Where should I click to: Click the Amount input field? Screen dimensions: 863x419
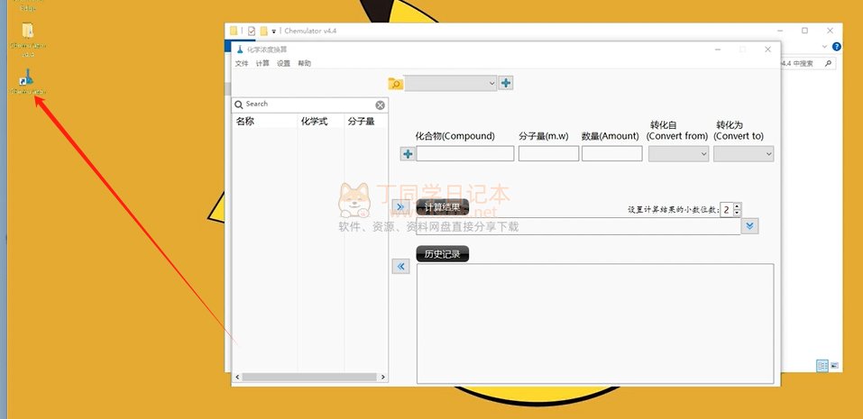pyautogui.click(x=611, y=154)
